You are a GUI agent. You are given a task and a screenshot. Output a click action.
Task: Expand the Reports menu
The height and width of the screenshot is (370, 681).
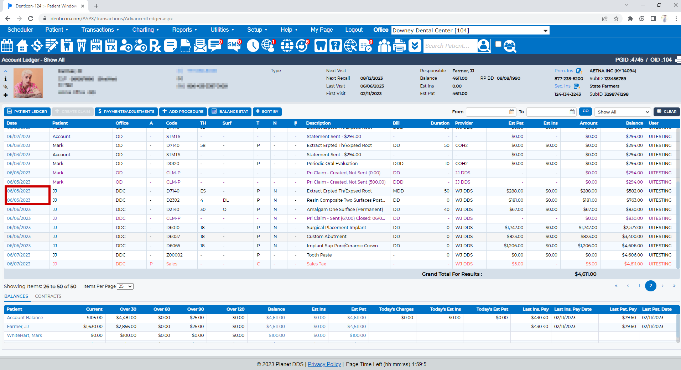184,30
